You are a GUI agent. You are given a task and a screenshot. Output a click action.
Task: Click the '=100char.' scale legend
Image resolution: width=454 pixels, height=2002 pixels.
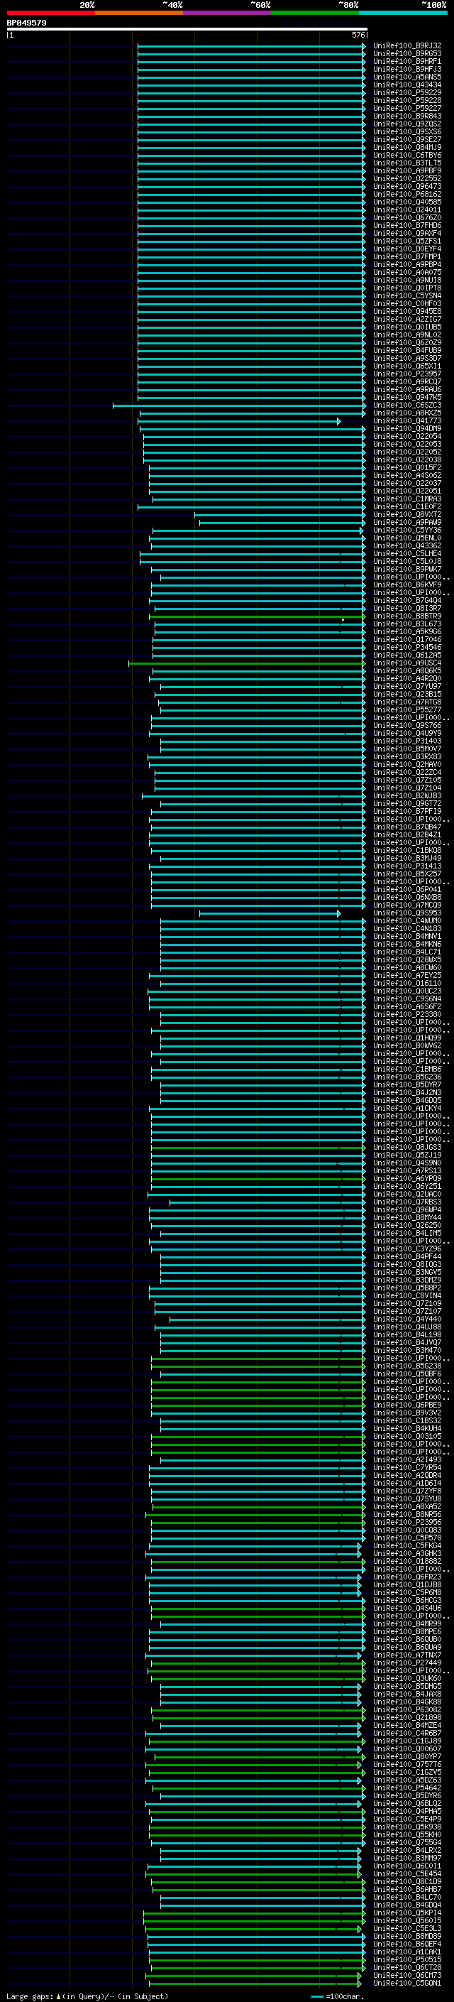coord(337,1996)
